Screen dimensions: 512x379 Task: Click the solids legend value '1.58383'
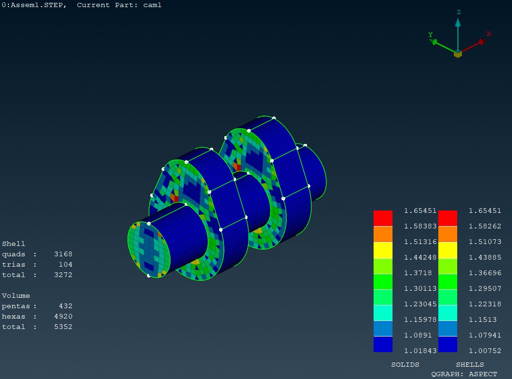point(420,227)
